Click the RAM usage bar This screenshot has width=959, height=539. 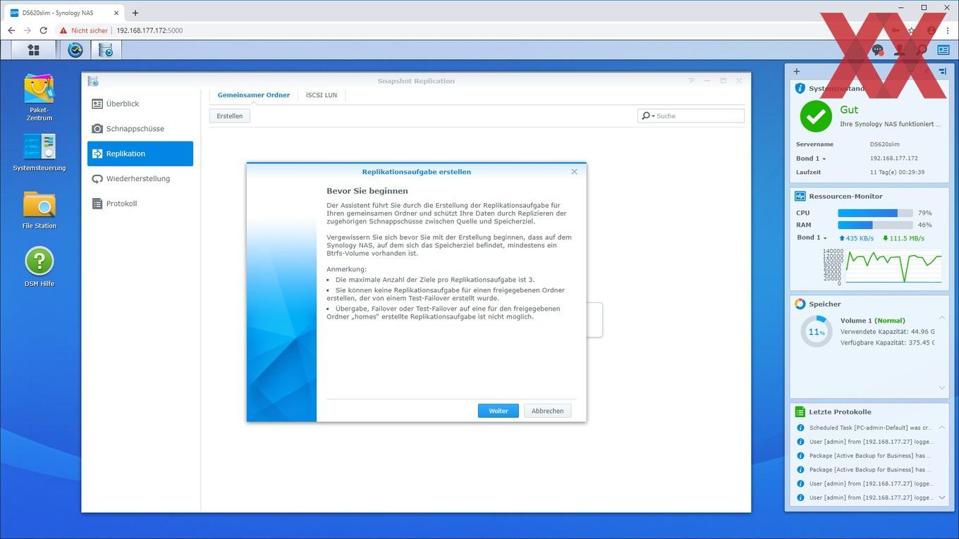pyautogui.click(x=875, y=225)
